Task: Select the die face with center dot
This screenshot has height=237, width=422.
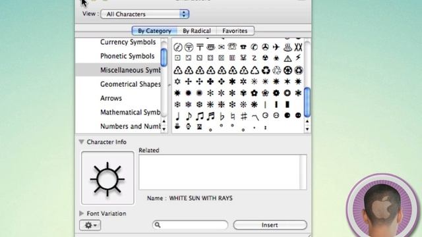Action: [177, 58]
